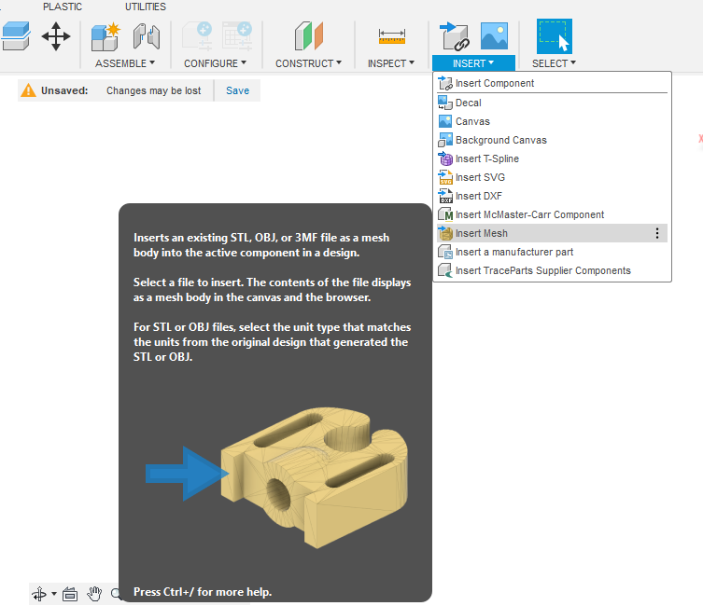Click the Move/Copy tool icon
This screenshot has height=606, width=703.
56,37
